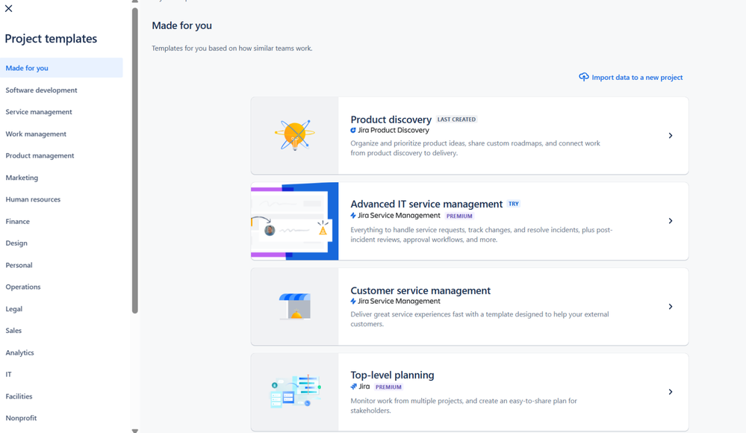
Task: Close the Project templates panel
Action: (8, 8)
